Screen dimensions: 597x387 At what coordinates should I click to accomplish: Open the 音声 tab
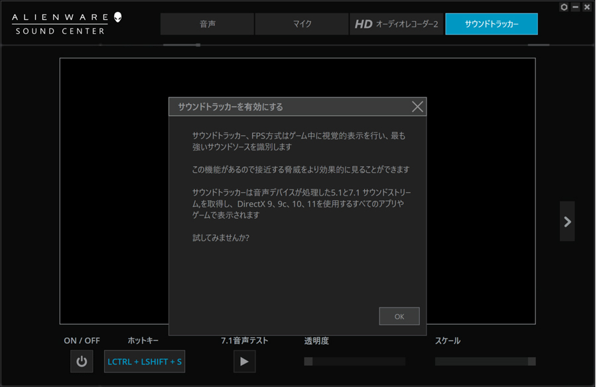[207, 24]
